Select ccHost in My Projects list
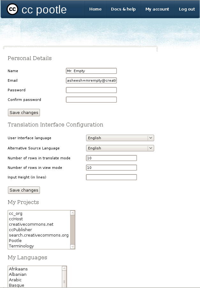 coord(16,219)
